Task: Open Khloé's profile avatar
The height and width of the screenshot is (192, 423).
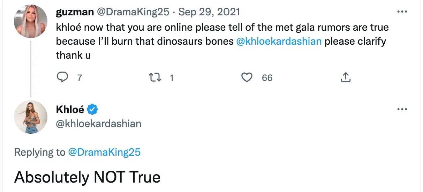Action: (30, 117)
